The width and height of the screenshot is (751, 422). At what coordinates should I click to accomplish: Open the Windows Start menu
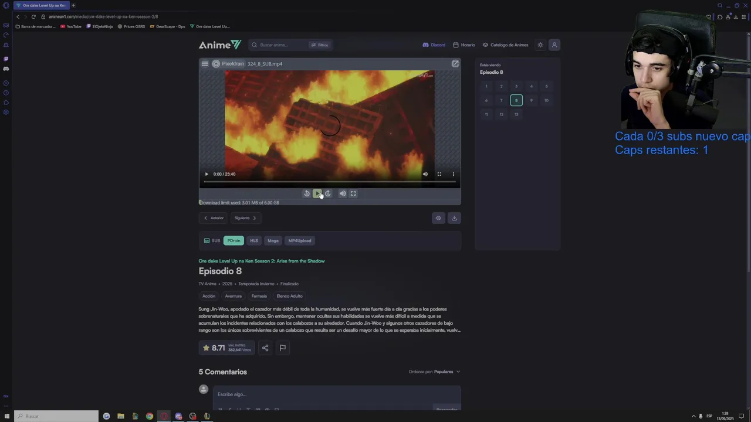pos(7,416)
